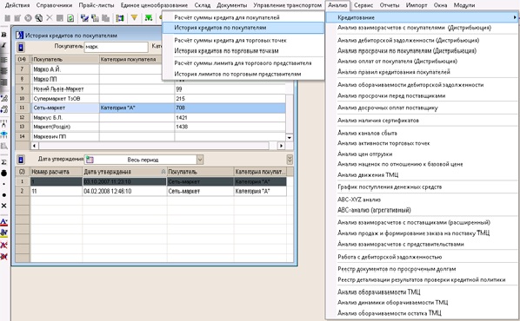Click the date cell 04.02.2008 12:46:10

(x=124, y=191)
